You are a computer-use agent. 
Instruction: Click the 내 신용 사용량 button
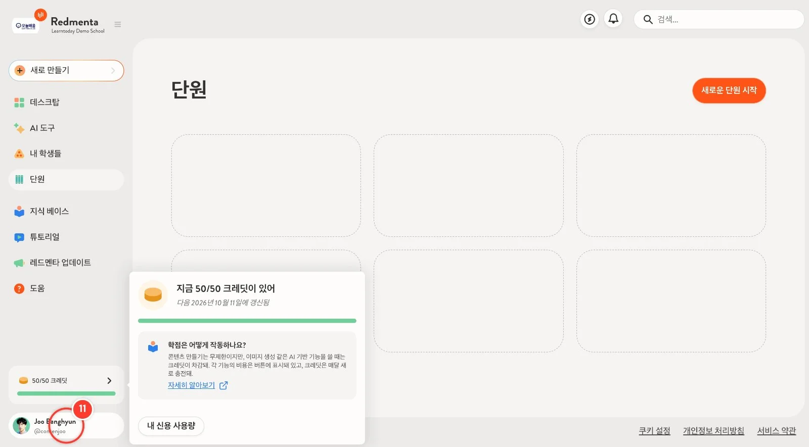[171, 426]
